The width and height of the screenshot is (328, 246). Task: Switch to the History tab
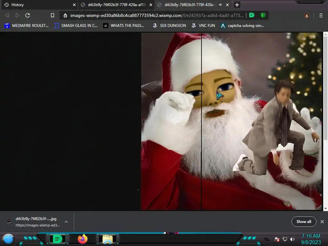click(40, 5)
